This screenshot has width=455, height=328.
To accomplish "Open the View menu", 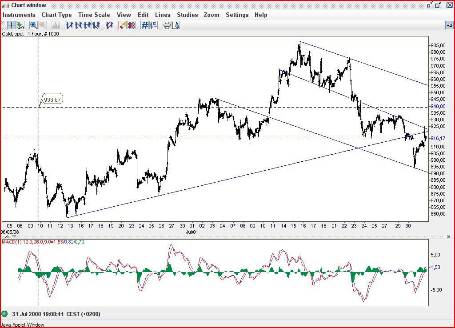I will point(124,15).
